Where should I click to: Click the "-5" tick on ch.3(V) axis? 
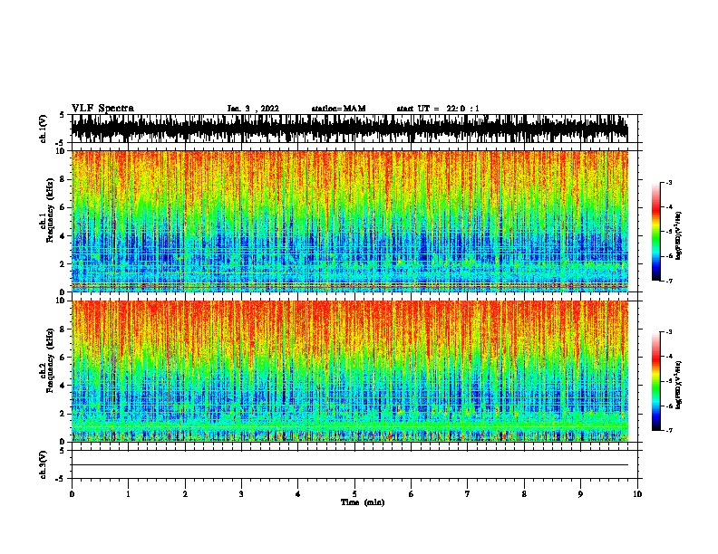pyautogui.click(x=61, y=479)
